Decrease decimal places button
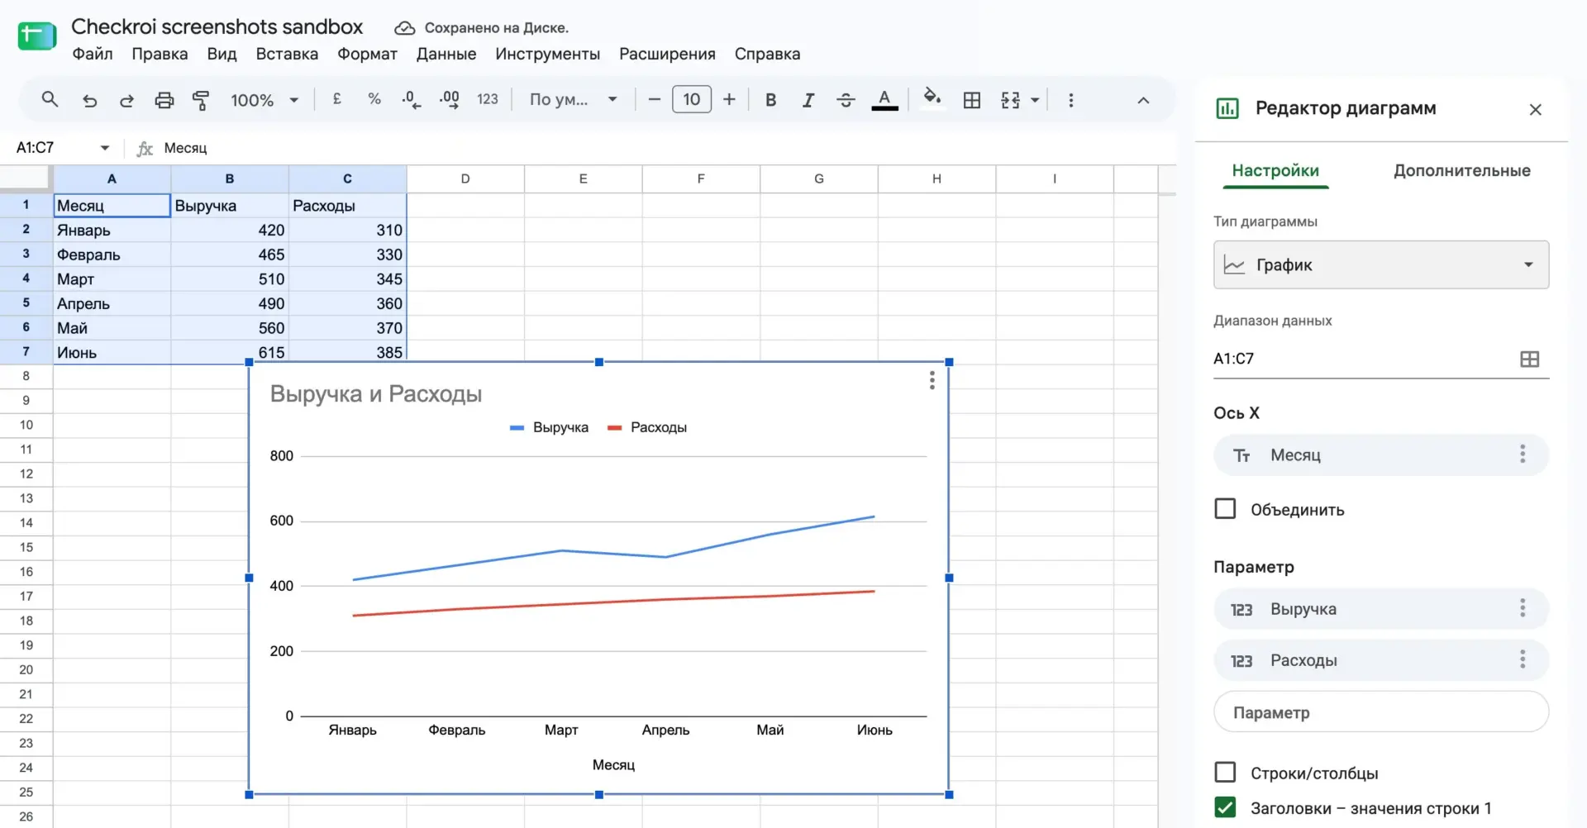 (x=411, y=100)
